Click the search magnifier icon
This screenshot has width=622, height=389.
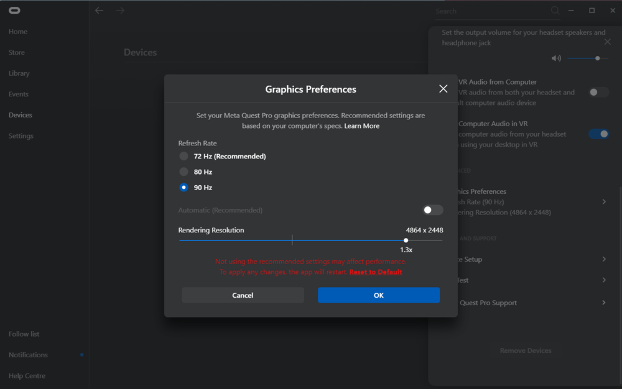pos(555,11)
